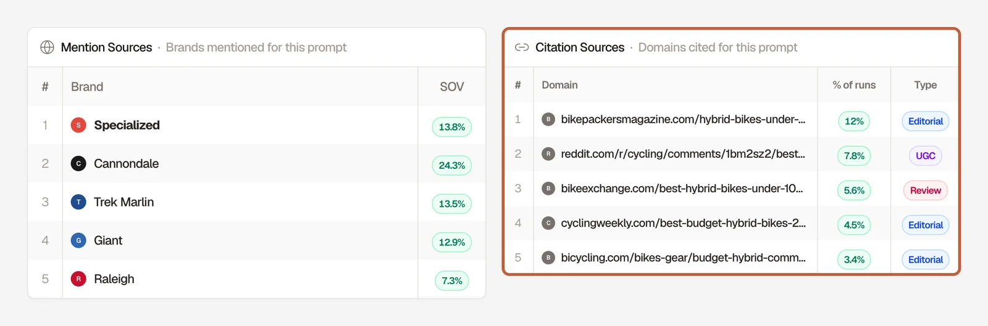Click the 13.5% SOV badge
This screenshot has width=988, height=326.
click(x=452, y=204)
